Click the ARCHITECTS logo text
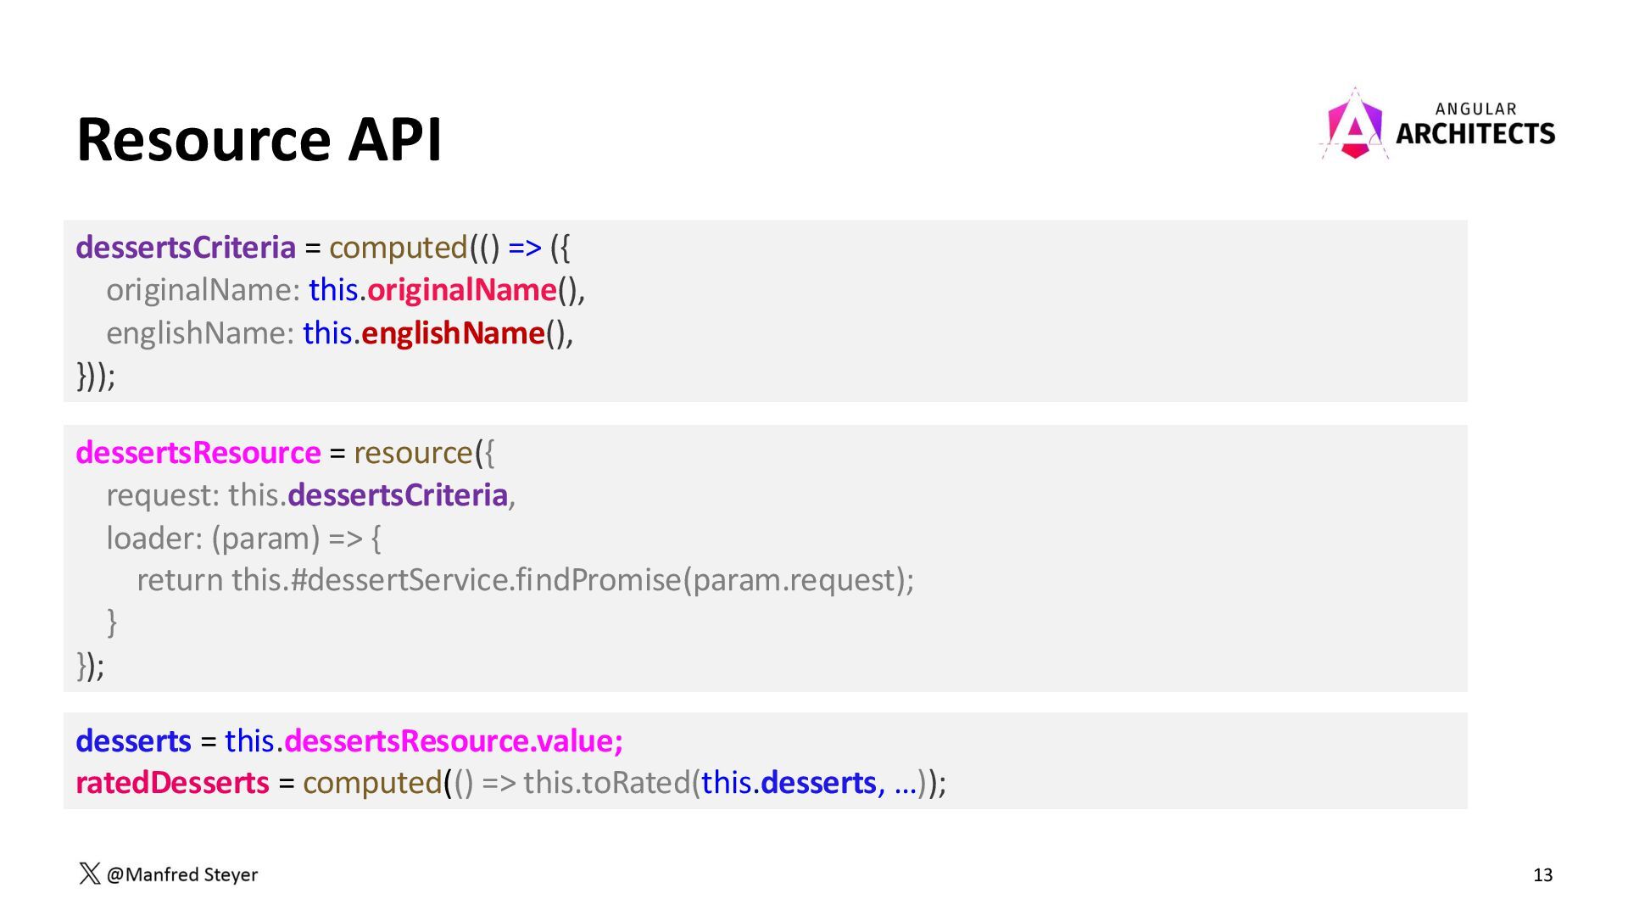Screen dimensions: 1628x916 (x=1475, y=134)
